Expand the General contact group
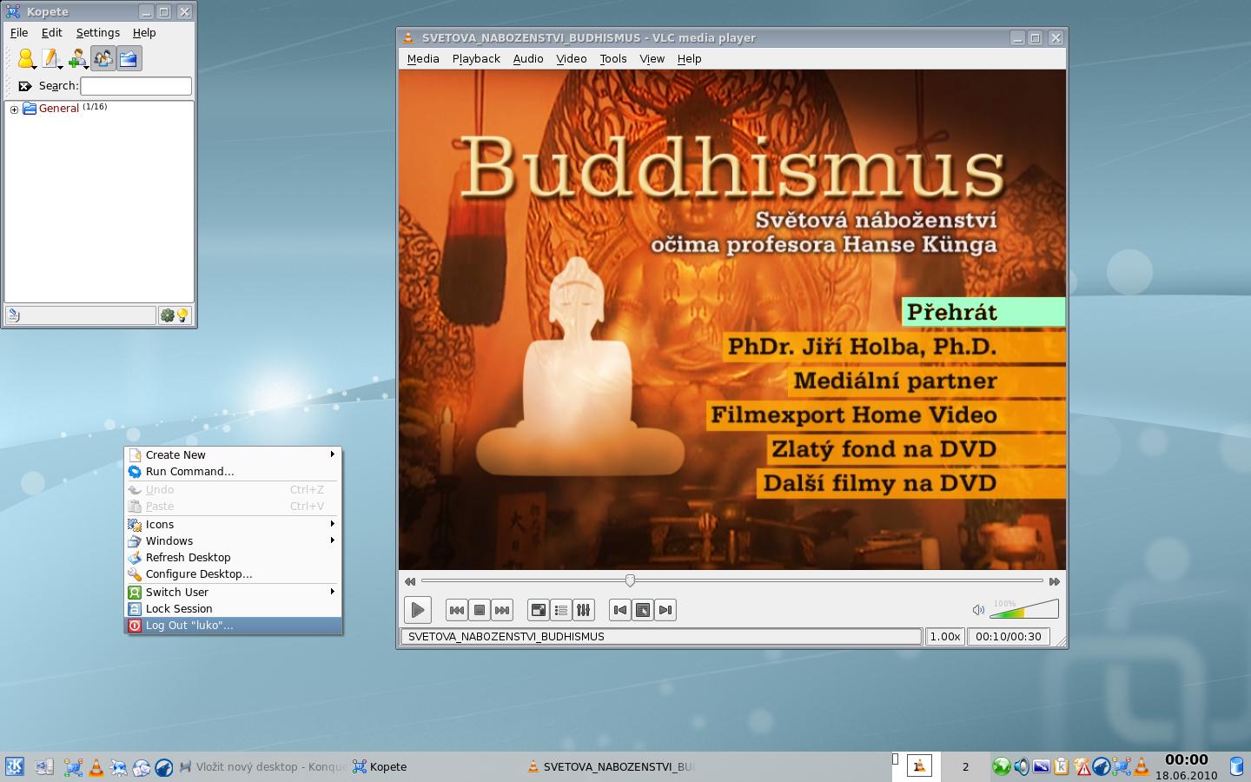 click(x=14, y=109)
